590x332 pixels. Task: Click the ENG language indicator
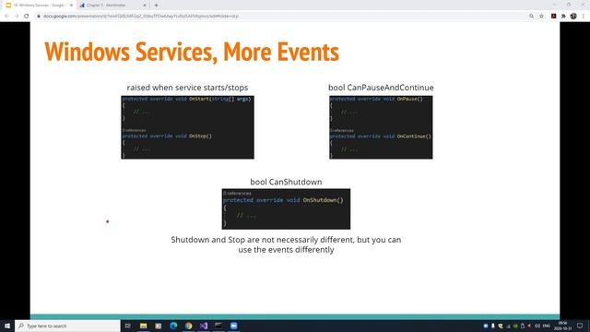point(547,326)
